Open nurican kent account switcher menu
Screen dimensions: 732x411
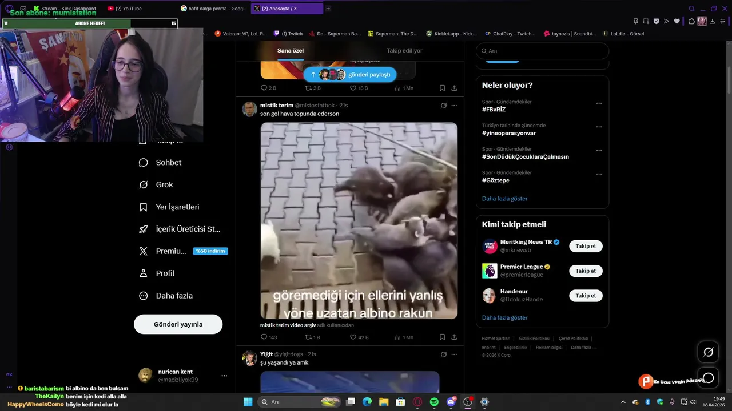tap(224, 376)
